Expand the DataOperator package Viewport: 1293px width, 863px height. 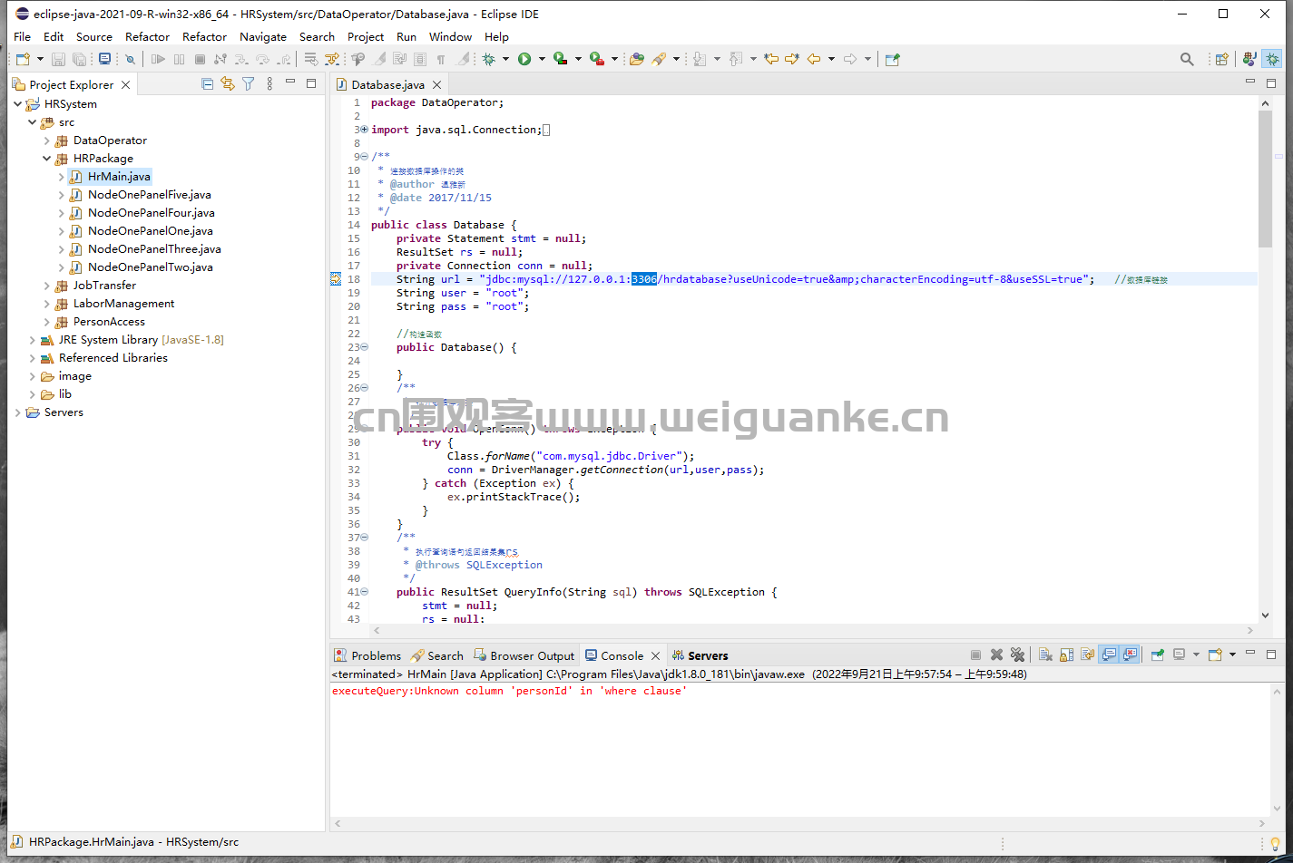tap(47, 141)
